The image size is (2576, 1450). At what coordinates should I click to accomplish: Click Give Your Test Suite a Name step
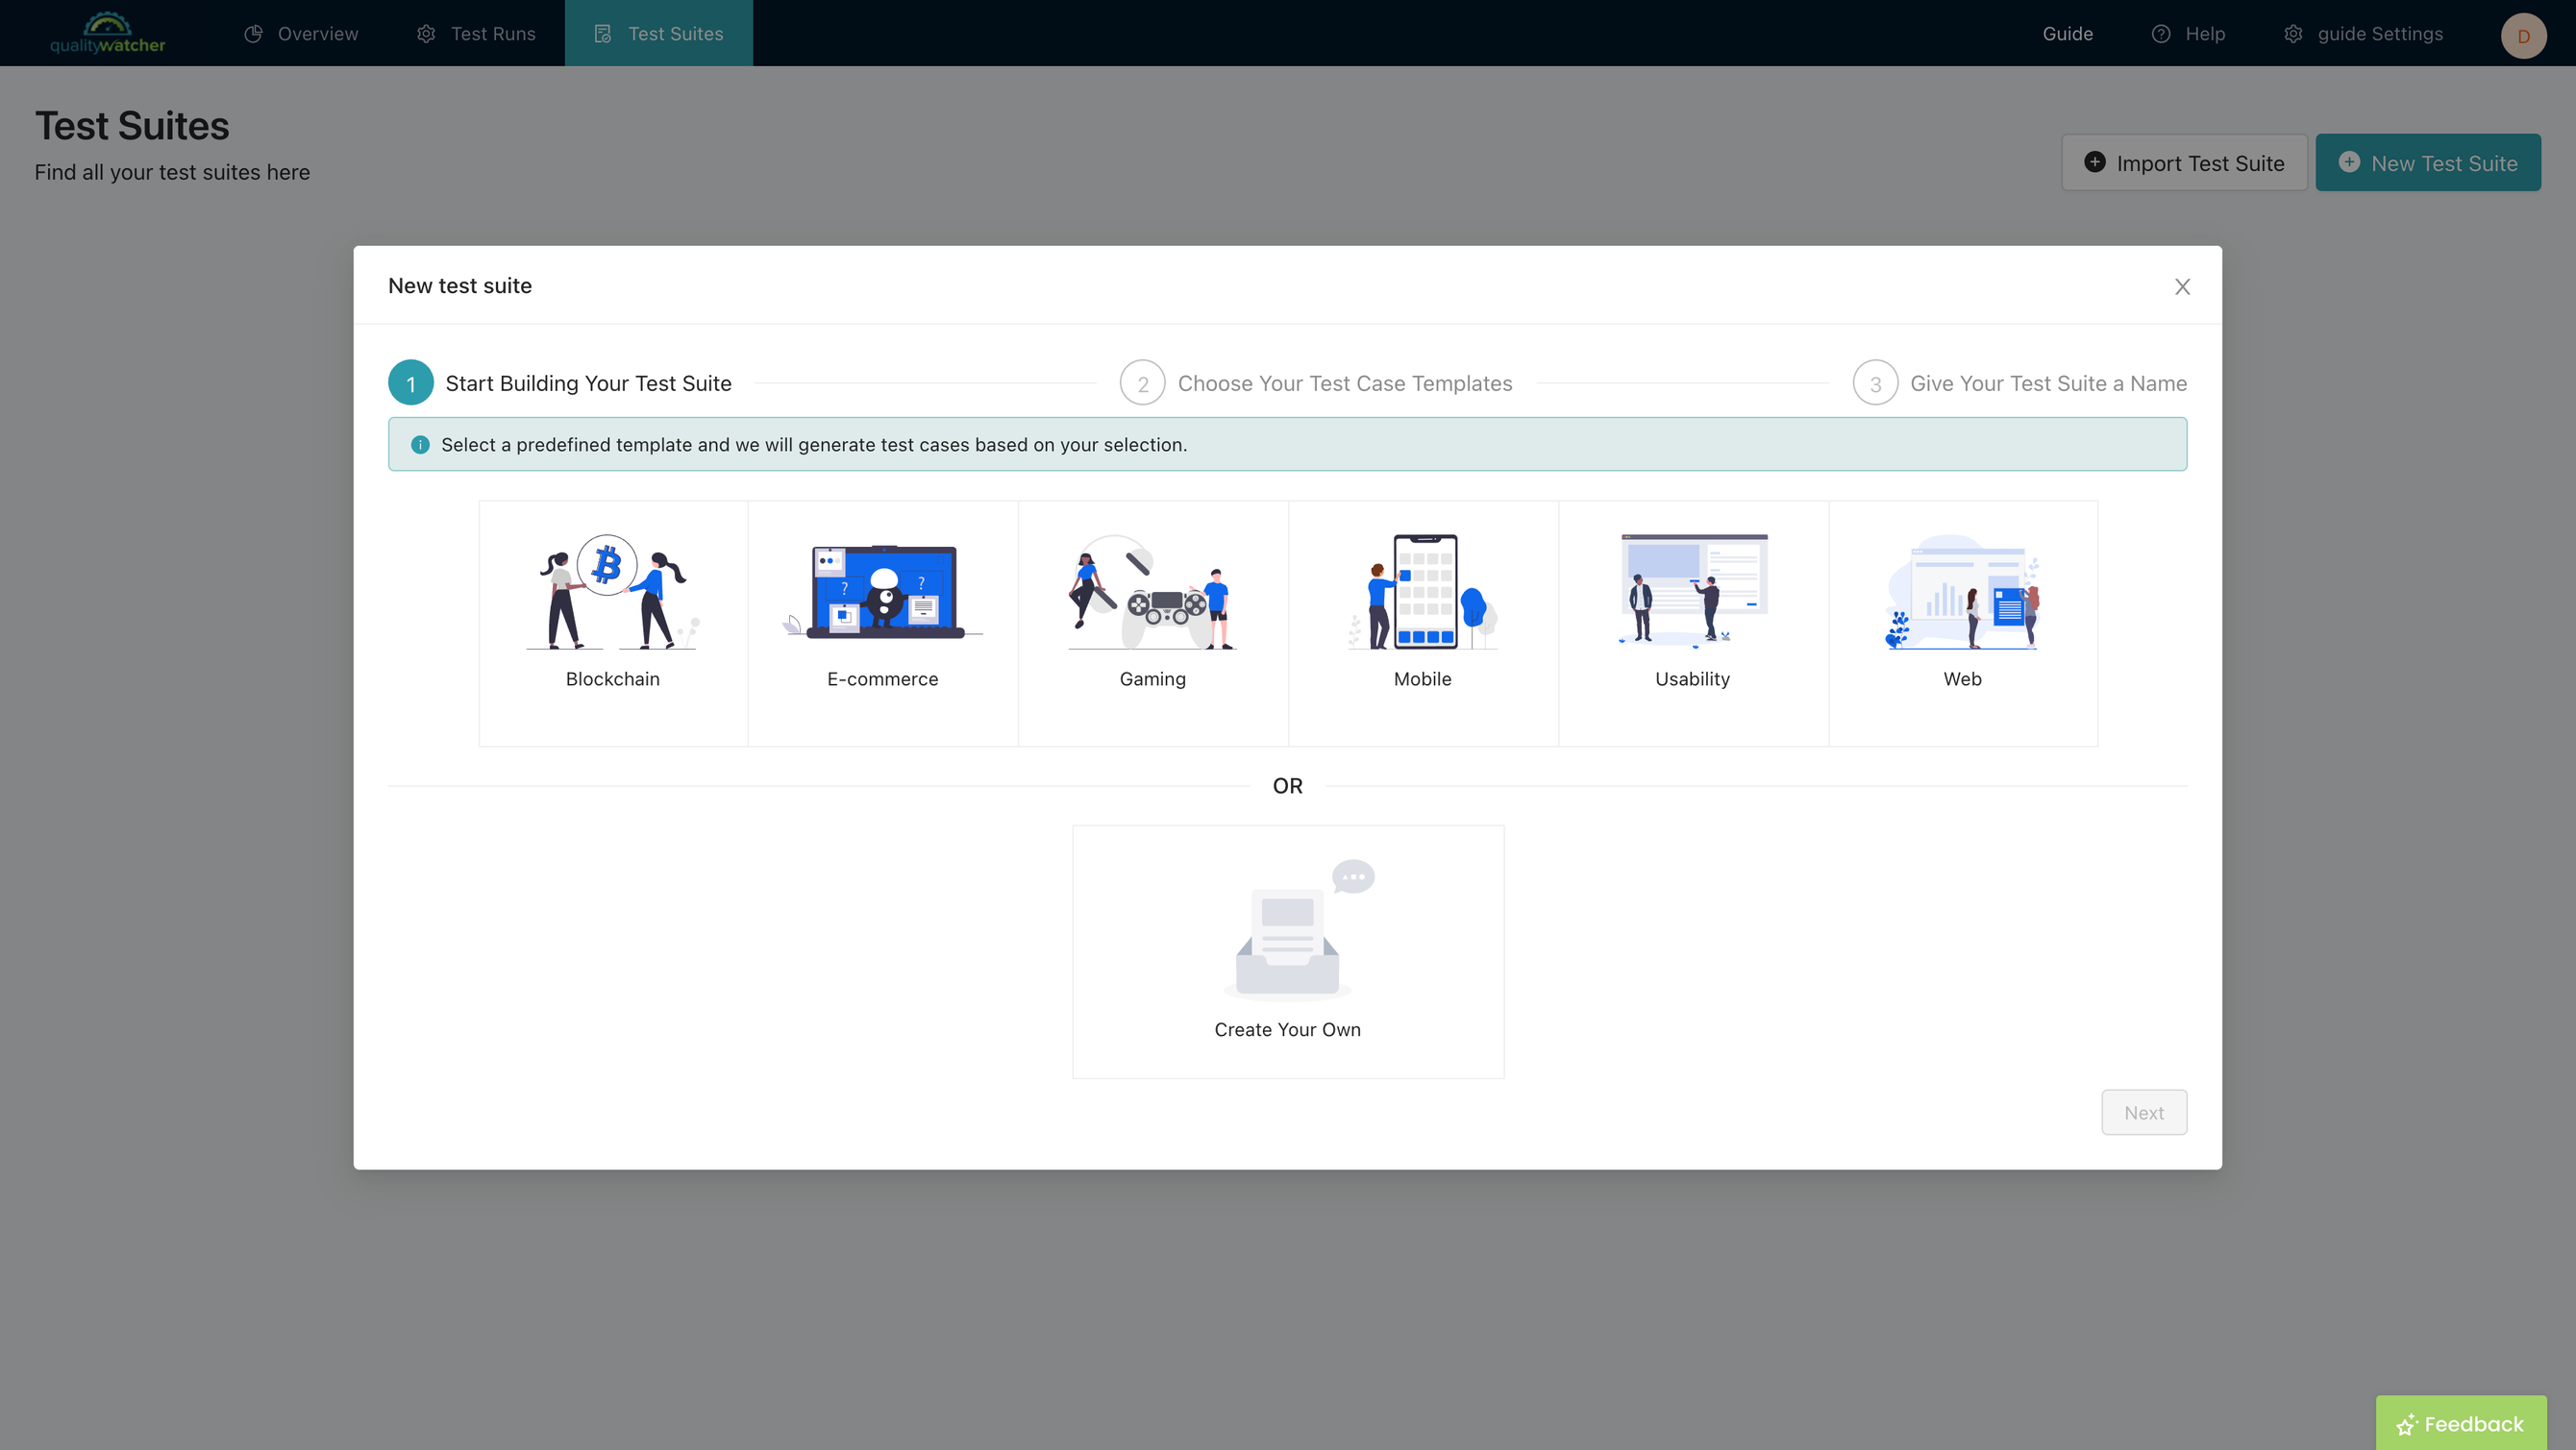coord(2048,383)
